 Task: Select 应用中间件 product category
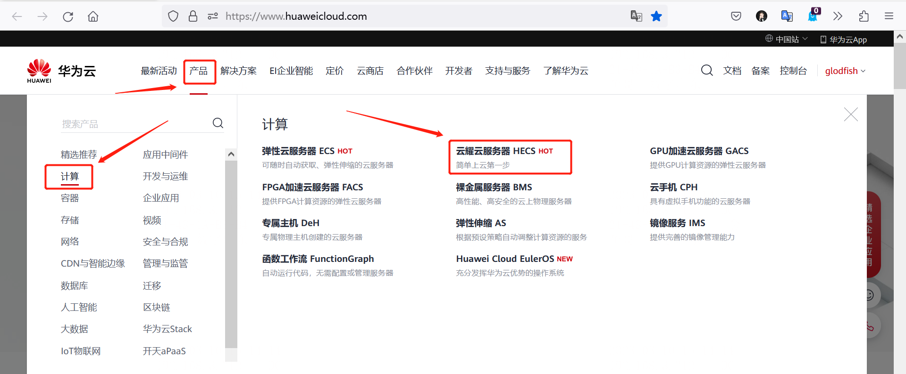coord(166,154)
